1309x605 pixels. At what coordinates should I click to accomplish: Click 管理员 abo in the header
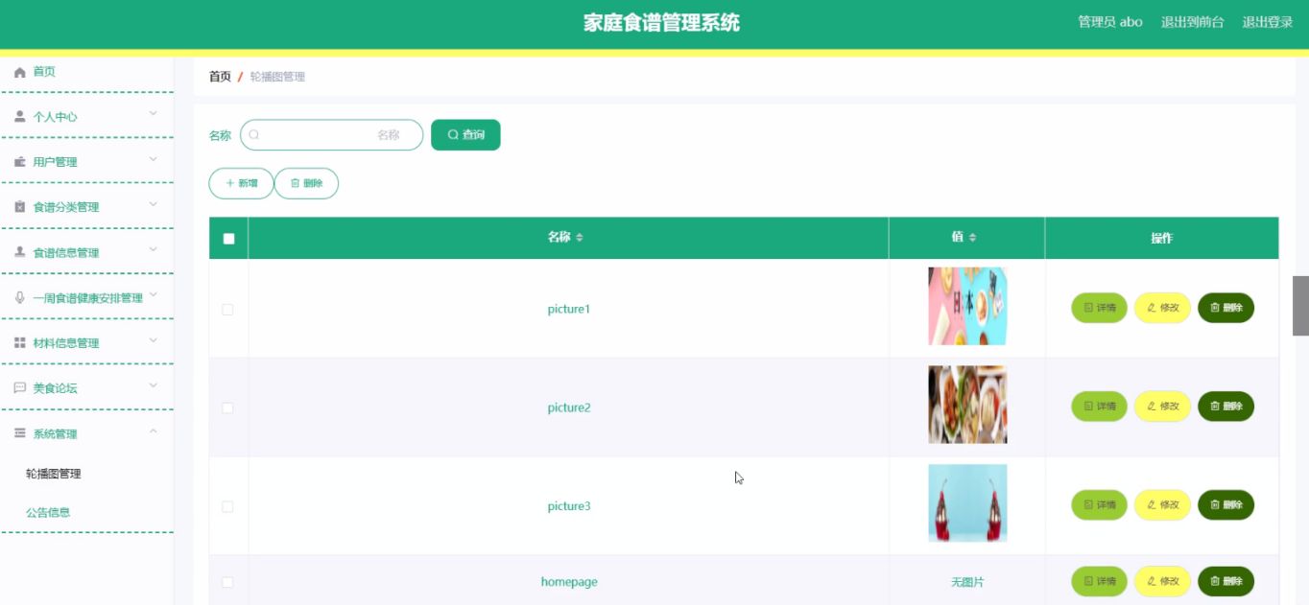point(1110,22)
